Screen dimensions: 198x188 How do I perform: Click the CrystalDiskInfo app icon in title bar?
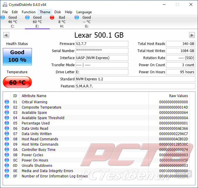coord(5,4)
